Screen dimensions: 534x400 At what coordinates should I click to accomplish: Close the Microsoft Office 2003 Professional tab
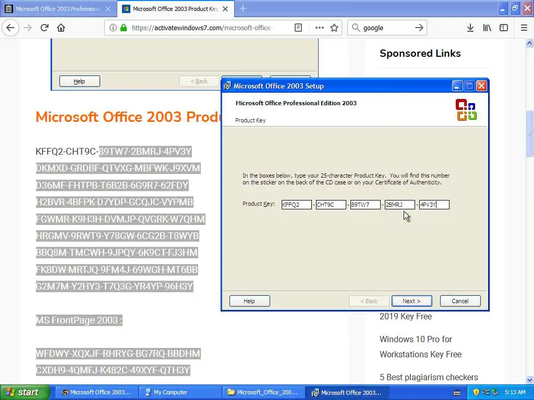108,9
